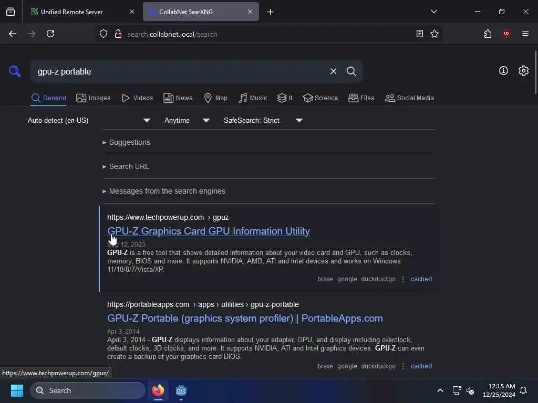Close the CollabNet SearXNG tab
The image size is (538, 403).
click(250, 12)
